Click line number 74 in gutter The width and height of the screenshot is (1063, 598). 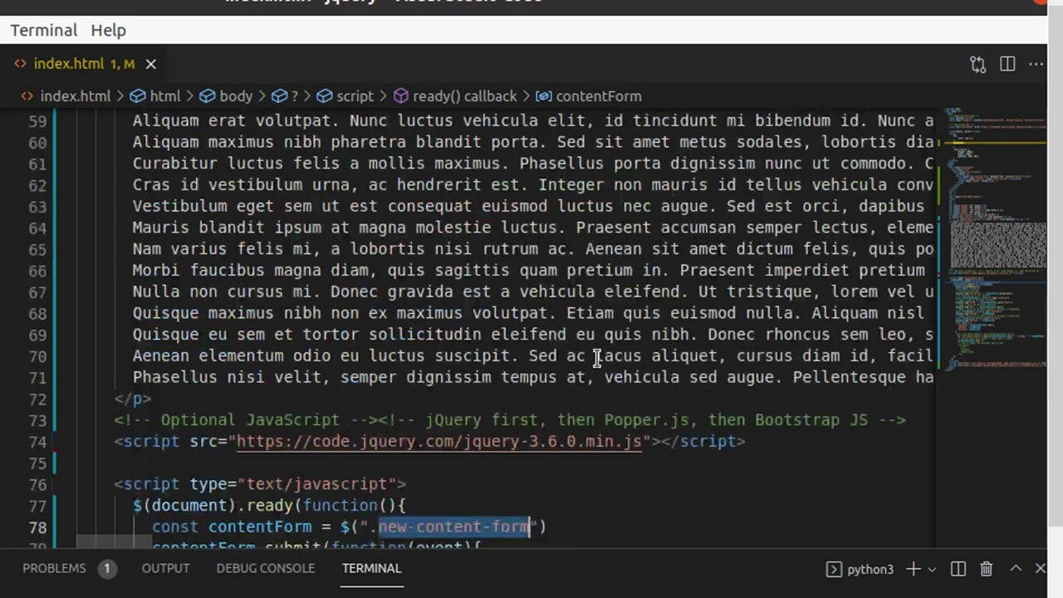(37, 443)
